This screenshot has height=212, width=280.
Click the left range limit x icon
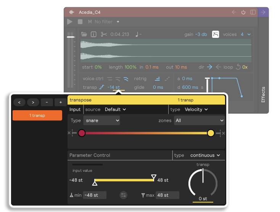(x=69, y=133)
